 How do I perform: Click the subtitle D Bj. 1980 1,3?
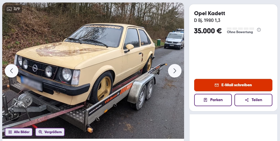207,20
